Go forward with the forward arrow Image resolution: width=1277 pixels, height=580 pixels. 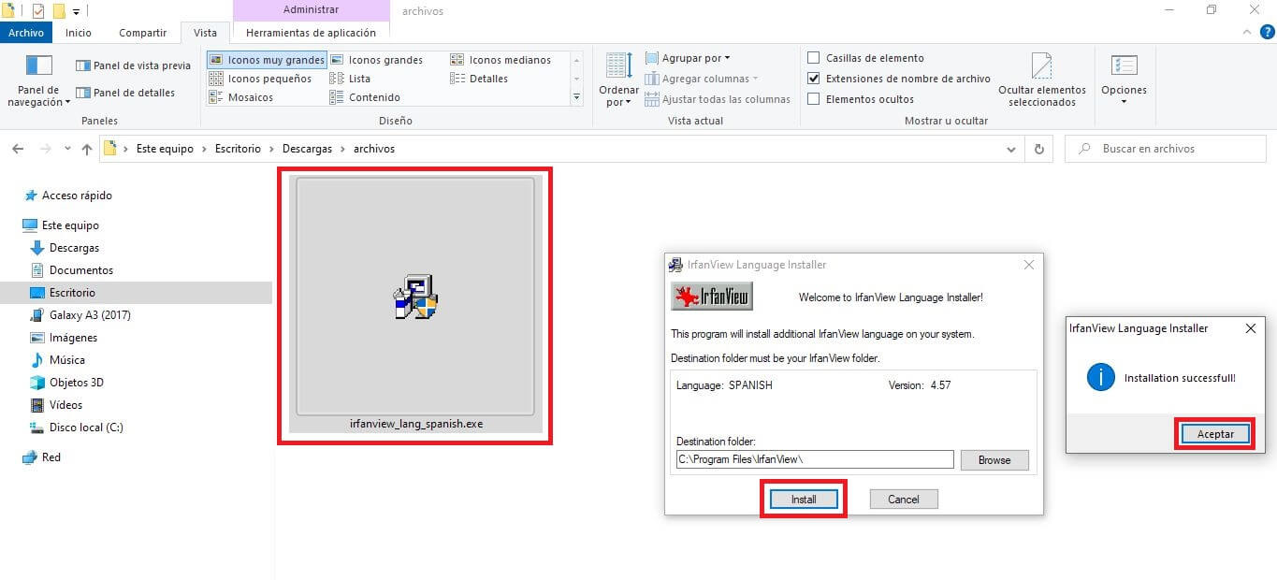[x=44, y=149]
